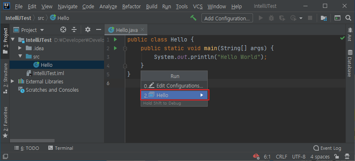Click 4 spaces indent setting
The height and width of the screenshot is (161, 355).
320,156
